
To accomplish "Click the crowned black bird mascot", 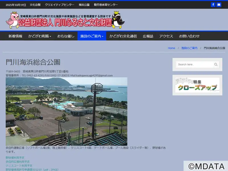I will (x=118, y=20).
